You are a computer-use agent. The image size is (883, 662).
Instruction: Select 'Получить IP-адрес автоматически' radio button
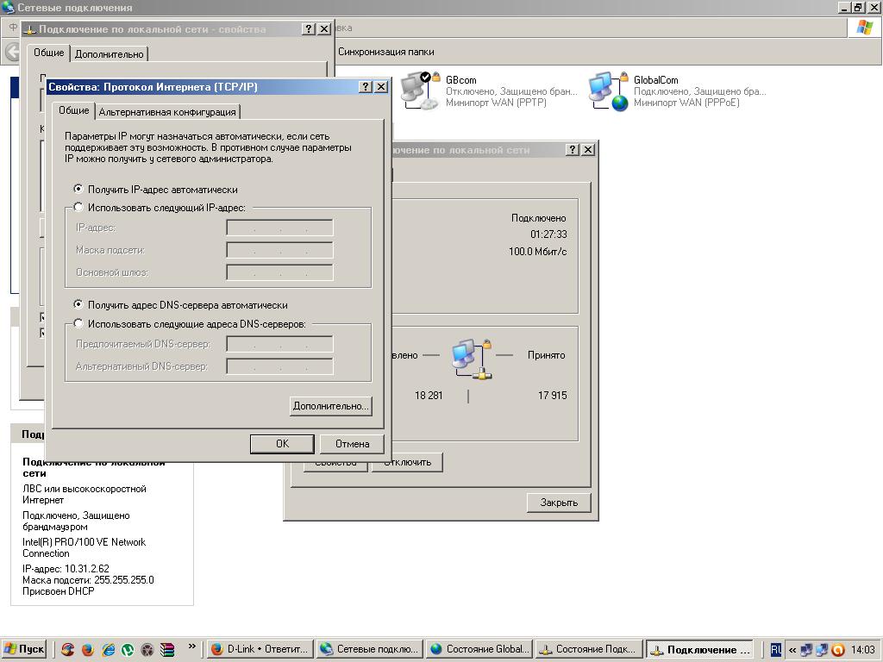[78, 189]
